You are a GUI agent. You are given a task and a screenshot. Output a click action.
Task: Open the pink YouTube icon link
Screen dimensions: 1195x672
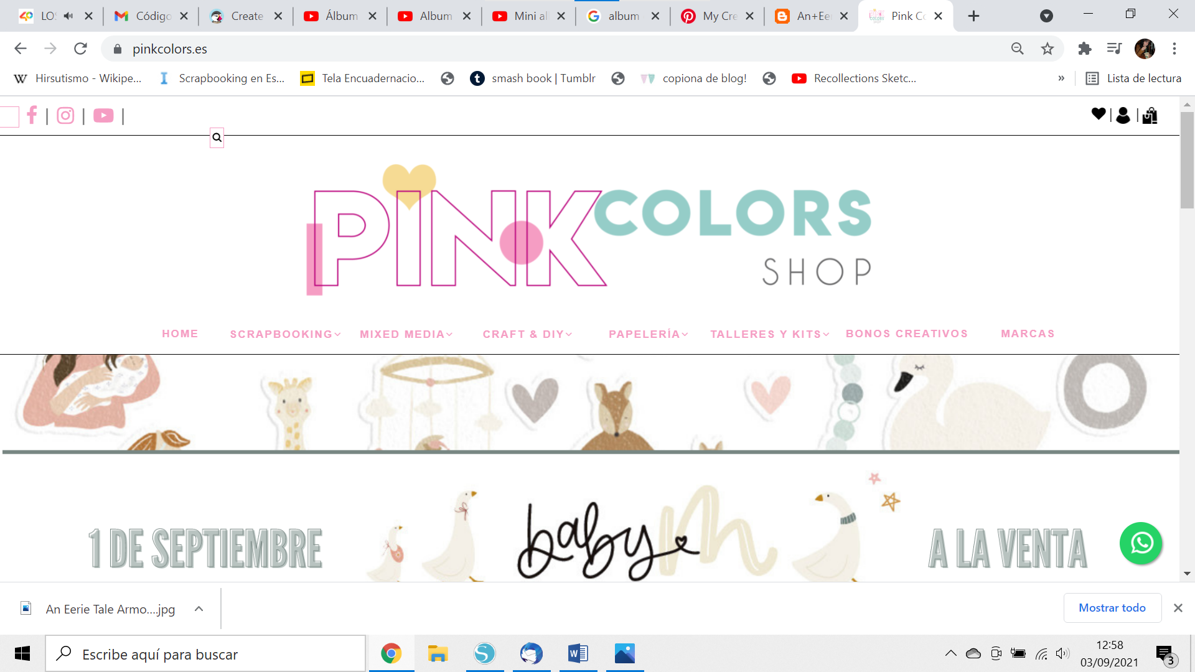(x=103, y=116)
